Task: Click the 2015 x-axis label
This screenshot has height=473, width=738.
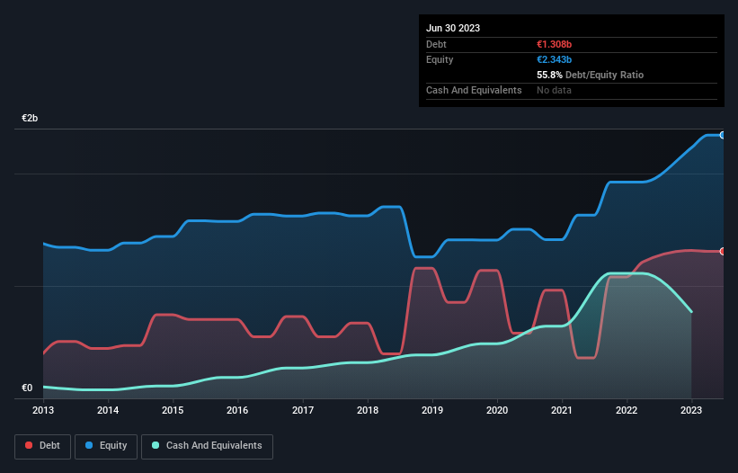Action: 173,410
